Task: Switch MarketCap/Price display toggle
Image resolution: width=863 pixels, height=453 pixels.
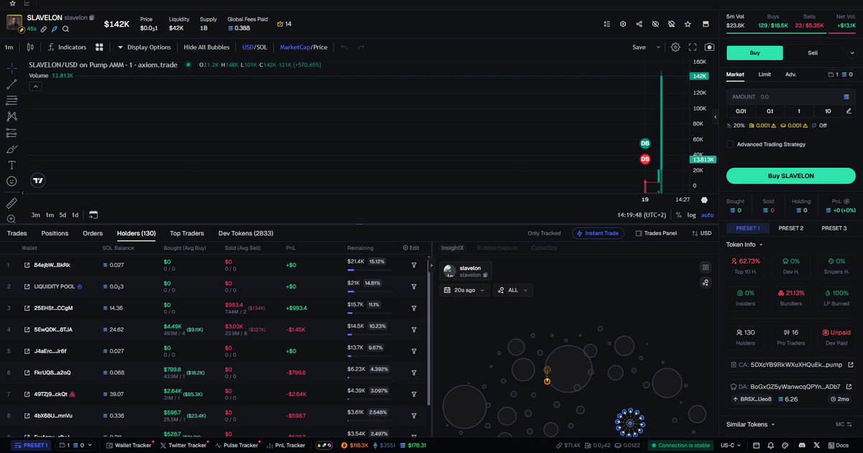Action: click(x=303, y=47)
